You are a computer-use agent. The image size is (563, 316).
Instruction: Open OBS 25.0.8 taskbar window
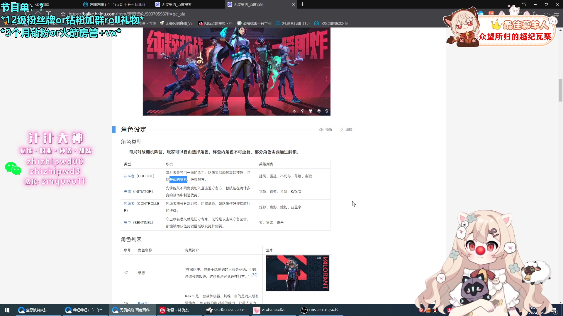(x=321, y=310)
